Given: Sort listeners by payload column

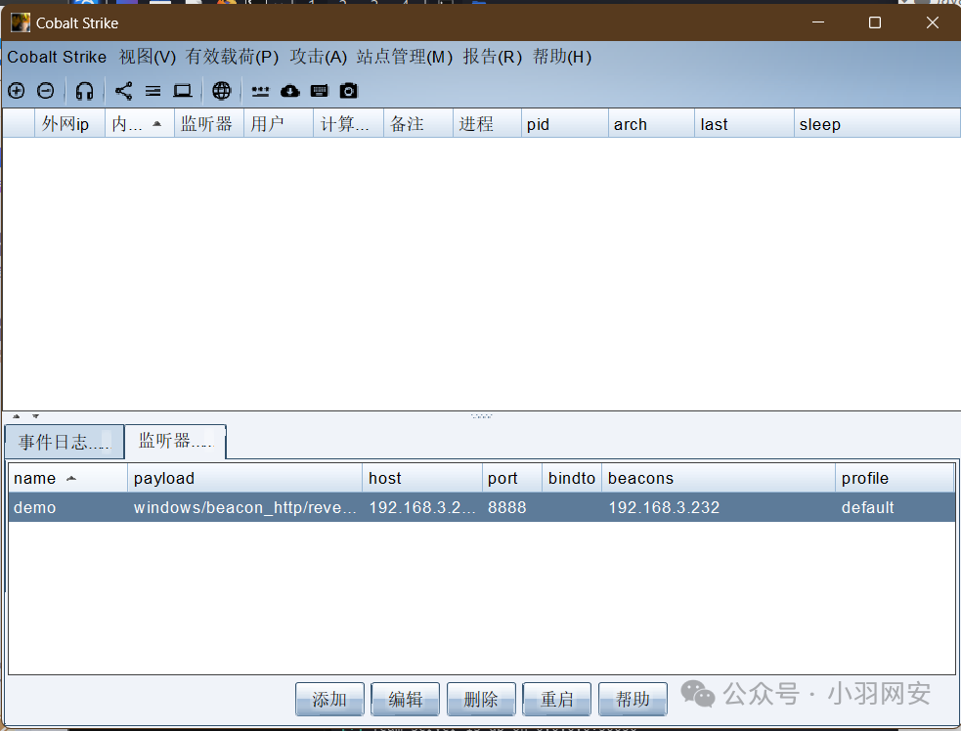Looking at the screenshot, I should (245, 478).
